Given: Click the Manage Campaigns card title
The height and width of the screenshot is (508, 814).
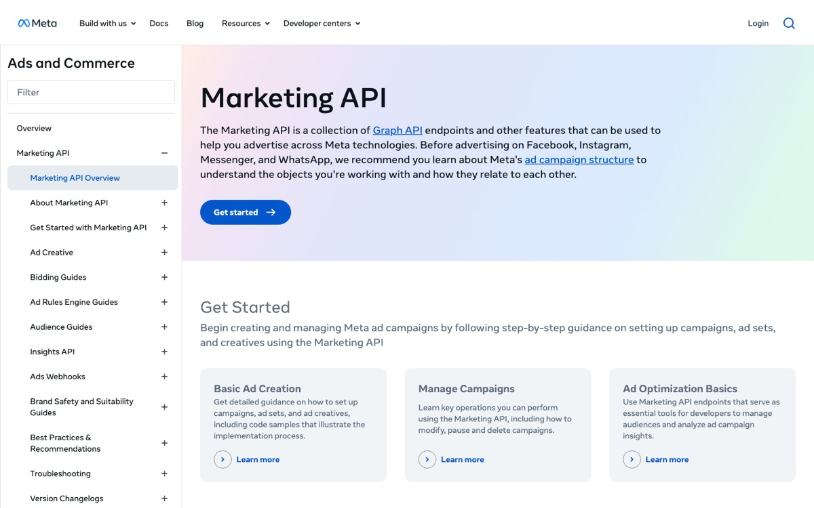Looking at the screenshot, I should pos(467,389).
